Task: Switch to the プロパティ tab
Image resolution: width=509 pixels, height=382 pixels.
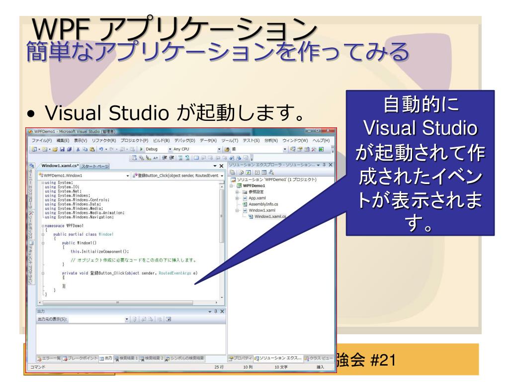Action: (x=240, y=358)
